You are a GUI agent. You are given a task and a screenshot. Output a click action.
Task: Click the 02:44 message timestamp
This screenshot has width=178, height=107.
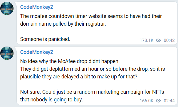tap(169, 101)
